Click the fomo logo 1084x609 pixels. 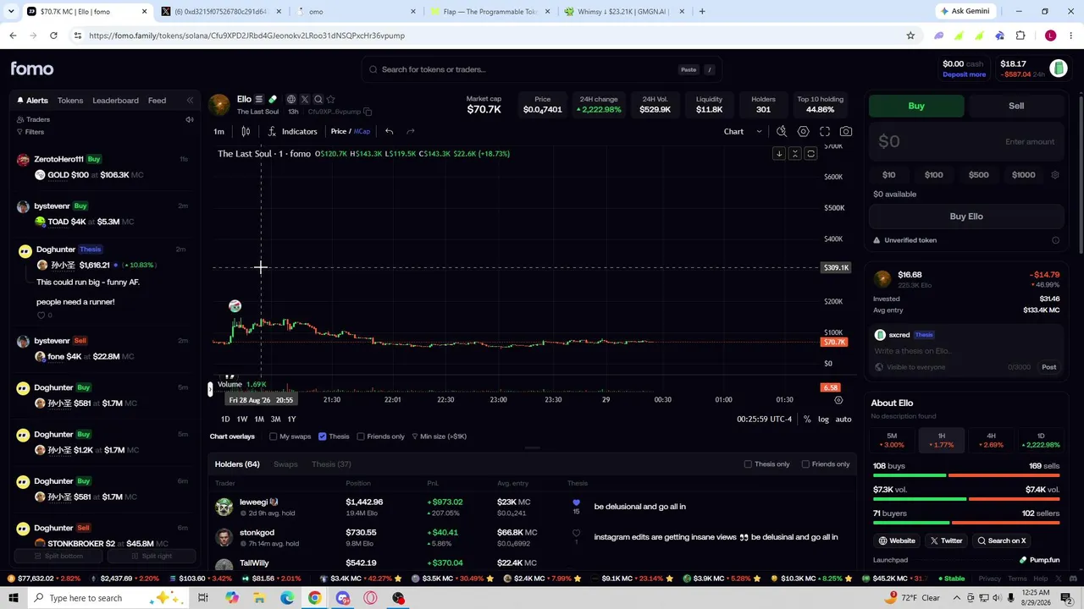[x=32, y=69]
